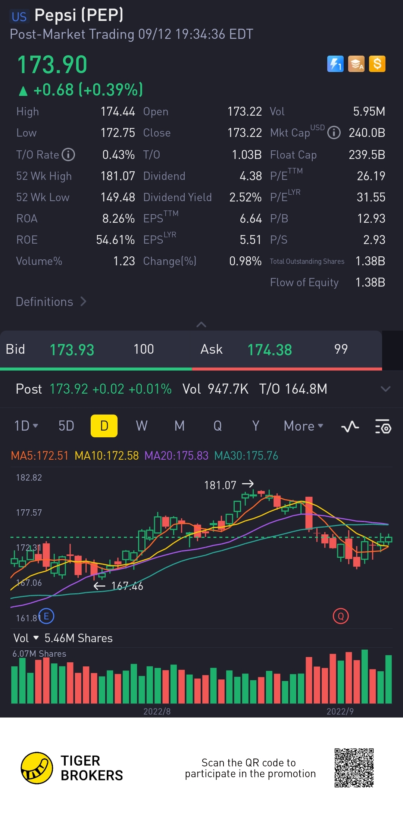Tap the yellow dollar sign icon

point(377,64)
